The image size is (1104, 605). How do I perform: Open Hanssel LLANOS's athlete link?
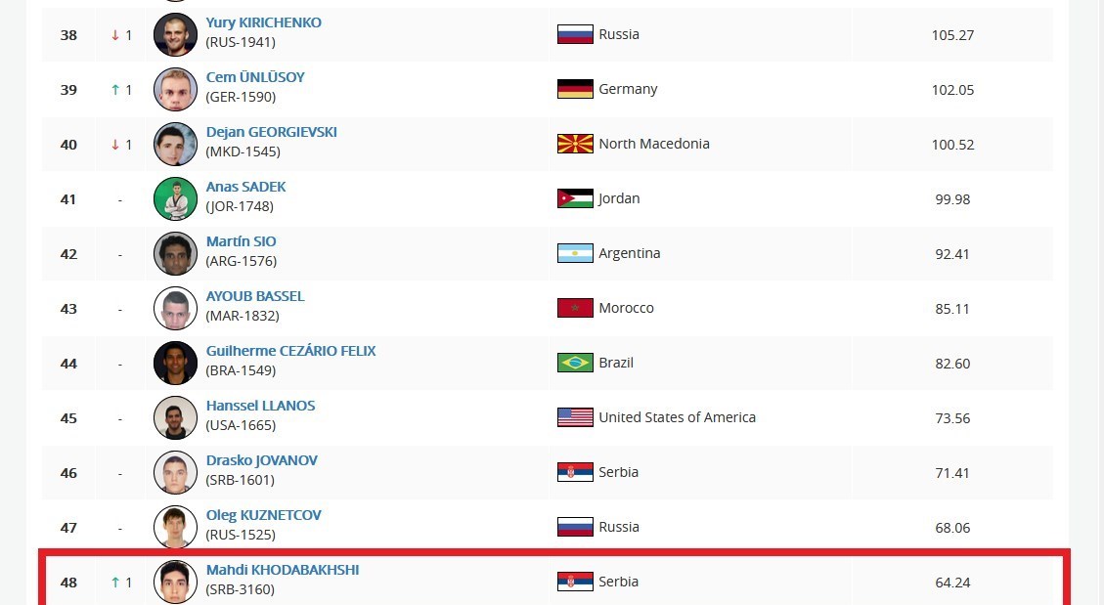coord(260,406)
